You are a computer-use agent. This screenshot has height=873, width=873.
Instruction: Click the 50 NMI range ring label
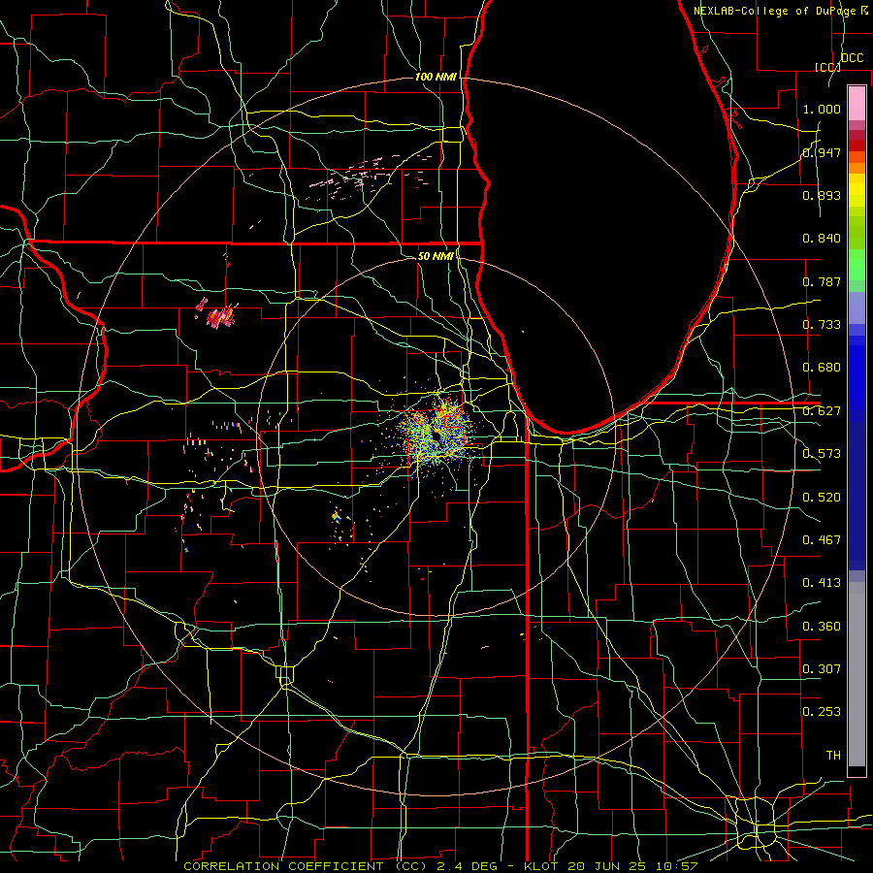(436, 256)
